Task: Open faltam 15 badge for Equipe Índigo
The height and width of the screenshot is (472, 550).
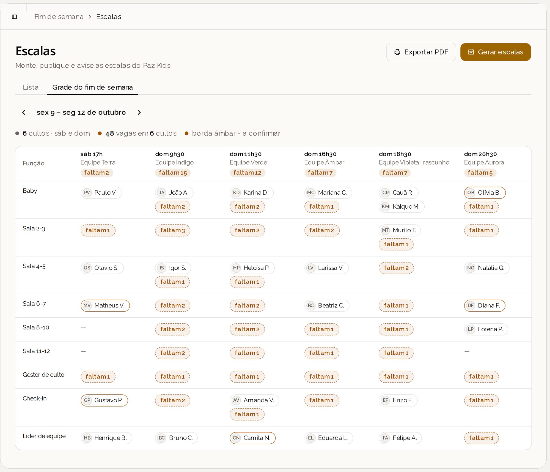Action: [173, 173]
